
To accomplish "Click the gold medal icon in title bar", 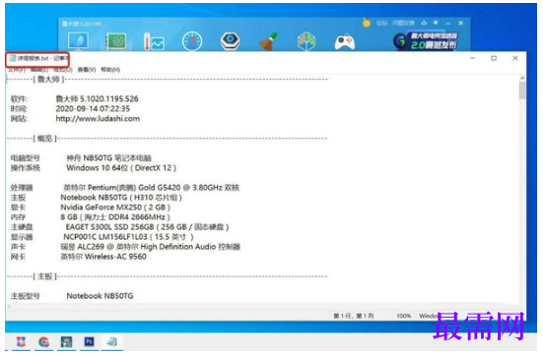I will click(x=367, y=24).
